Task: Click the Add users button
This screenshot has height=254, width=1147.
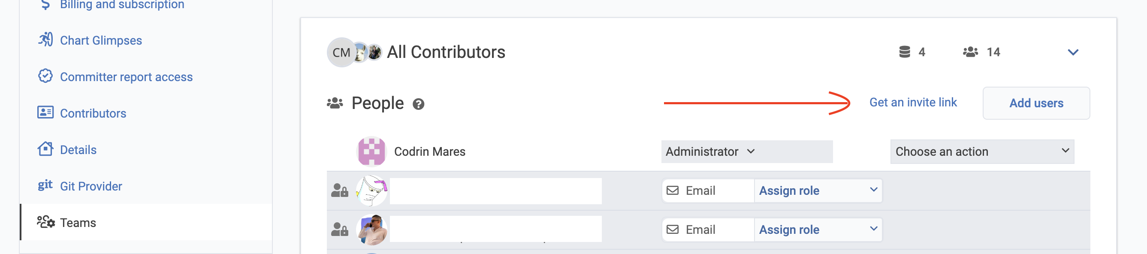Action: tap(1035, 103)
